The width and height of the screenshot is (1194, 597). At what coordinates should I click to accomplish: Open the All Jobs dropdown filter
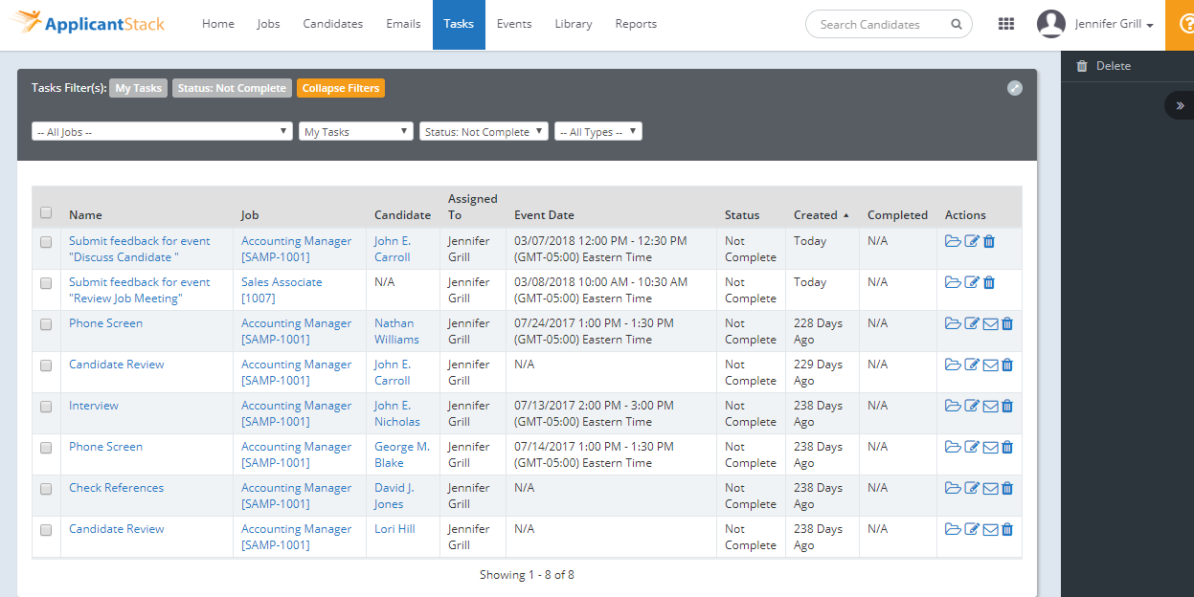(x=162, y=132)
